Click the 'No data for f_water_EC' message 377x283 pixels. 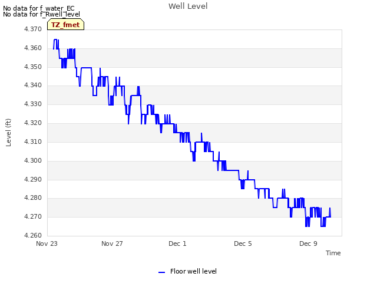point(39,8)
